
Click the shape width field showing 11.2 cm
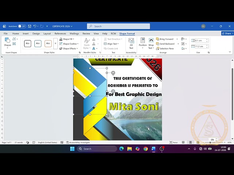(x=200, y=46)
